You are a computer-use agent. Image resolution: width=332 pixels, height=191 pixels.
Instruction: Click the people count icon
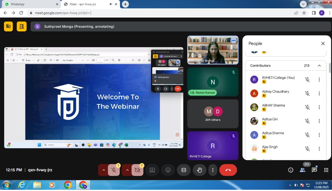click(302, 170)
